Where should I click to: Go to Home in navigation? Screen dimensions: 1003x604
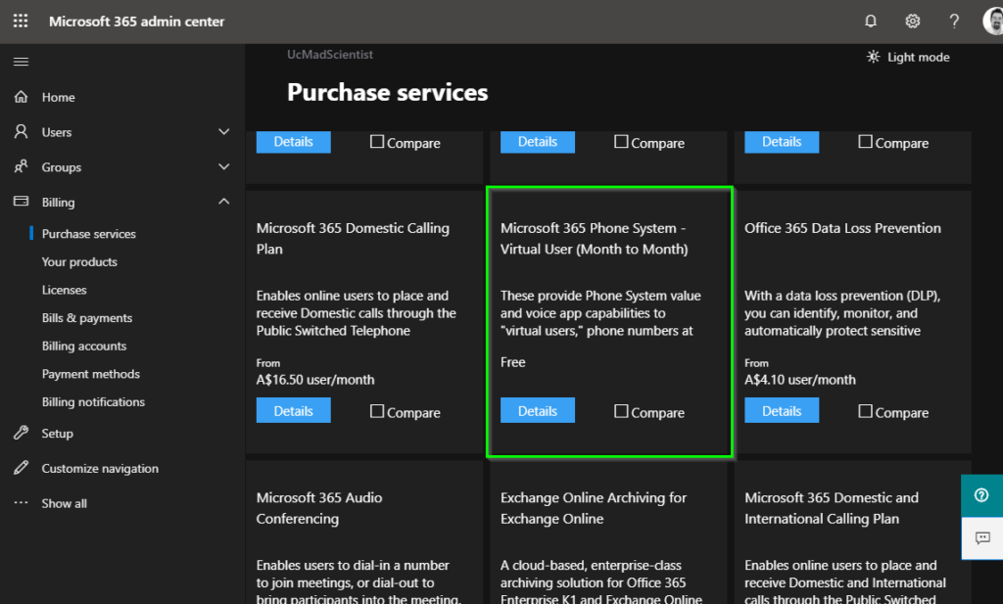tap(58, 97)
